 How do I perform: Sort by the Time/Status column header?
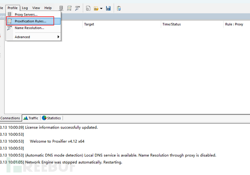[171, 24]
